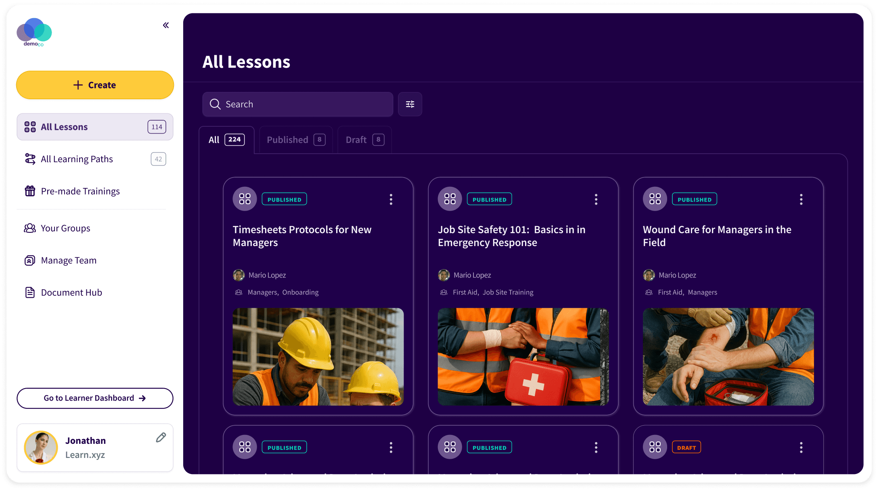877x489 pixels.
Task: Click Go to Learner Dashboard button
Action: click(x=95, y=398)
